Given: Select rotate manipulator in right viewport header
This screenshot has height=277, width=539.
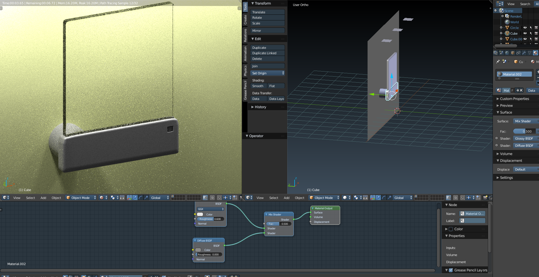Looking at the screenshot, I should (x=384, y=198).
